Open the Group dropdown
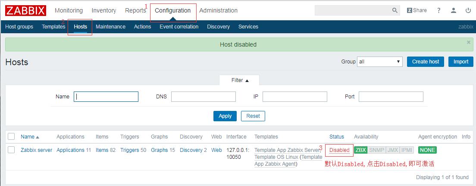 (x=379, y=62)
